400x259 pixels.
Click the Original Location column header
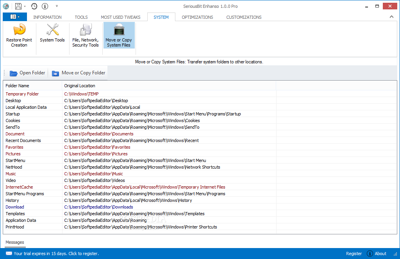tap(169, 86)
